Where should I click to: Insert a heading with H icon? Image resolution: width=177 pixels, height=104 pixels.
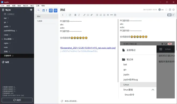108,15
